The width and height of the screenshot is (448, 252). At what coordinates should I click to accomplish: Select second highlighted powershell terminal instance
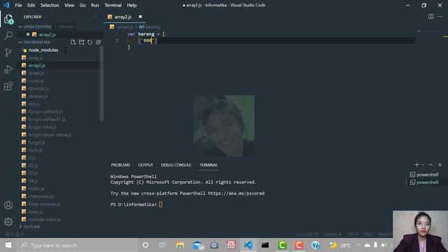coord(425,182)
